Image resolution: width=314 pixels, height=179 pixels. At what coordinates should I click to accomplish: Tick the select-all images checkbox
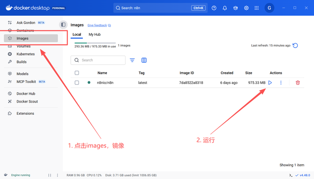77,73
